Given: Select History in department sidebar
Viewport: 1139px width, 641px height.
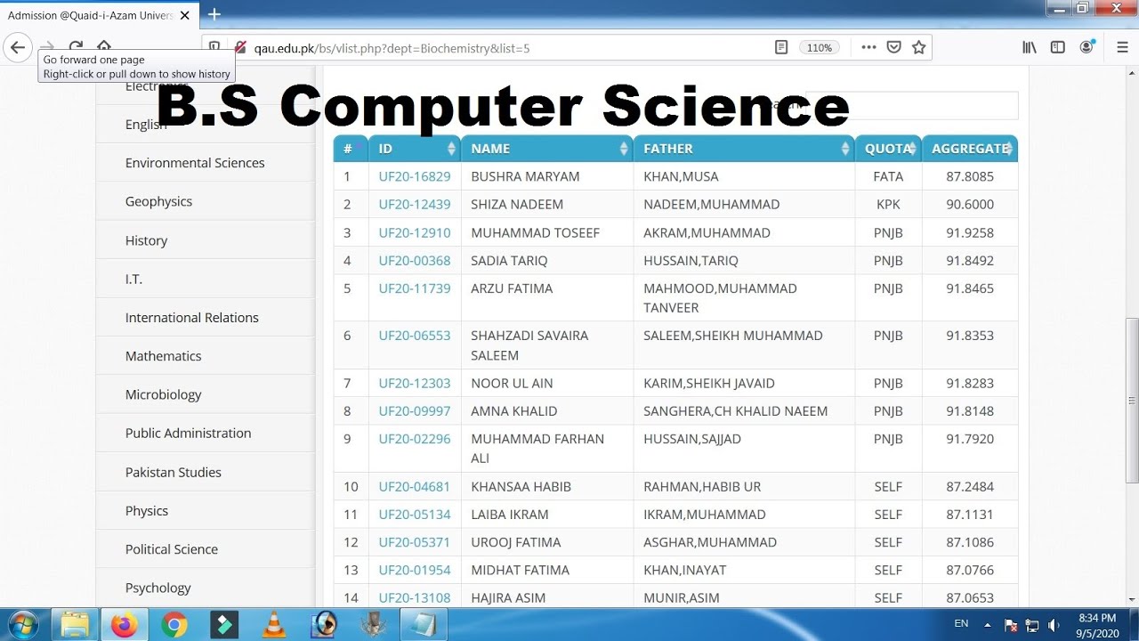Looking at the screenshot, I should coord(146,240).
